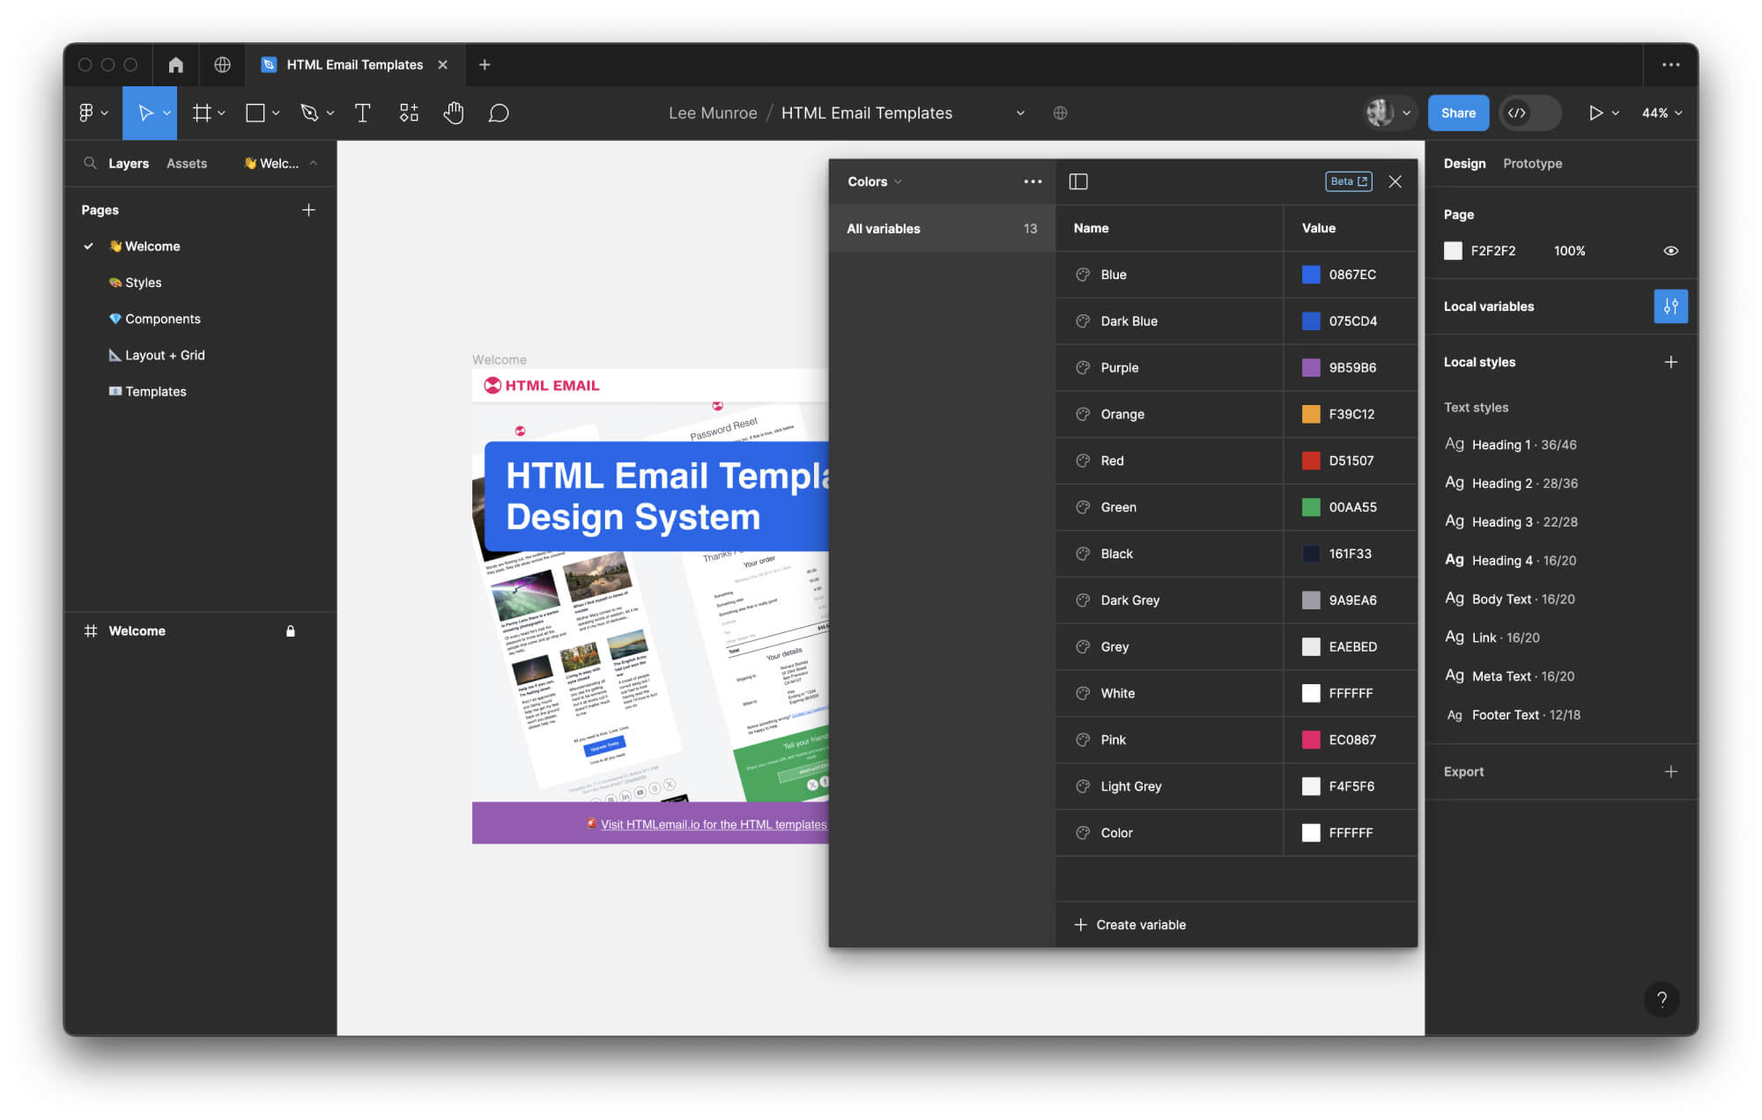Viewport: 1762px width, 1120px height.
Task: Select the Rectangle shape tool
Action: pyautogui.click(x=255, y=113)
